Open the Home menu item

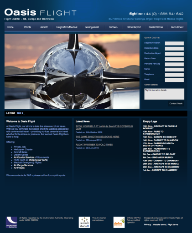pyautogui.click(x=10, y=27)
